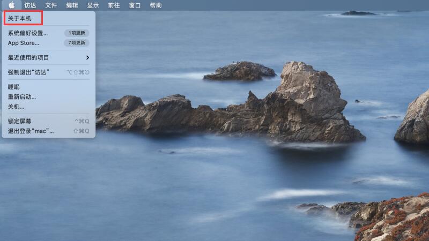The height and width of the screenshot is (241, 429).
Task: Choose 重新启动... to restart
Action: [x=22, y=97]
